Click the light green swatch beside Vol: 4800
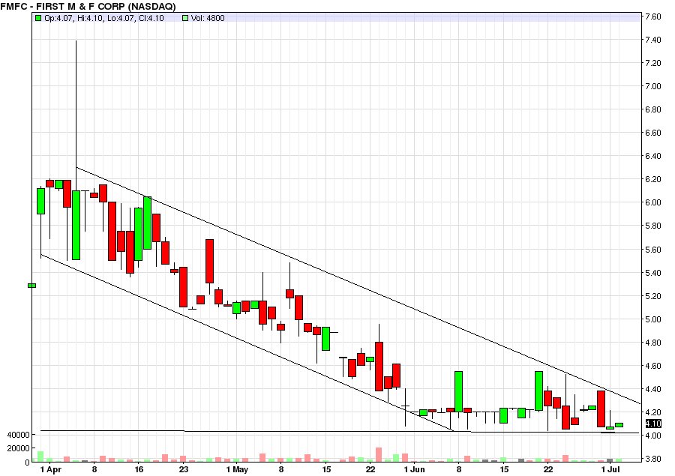The image size is (675, 476). (x=185, y=18)
